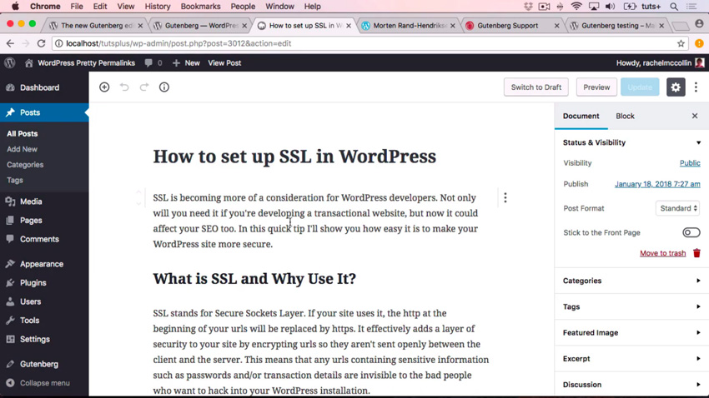The height and width of the screenshot is (398, 709).
Task: Click the Wi-Fi icon in menu bar
Action: [576, 7]
